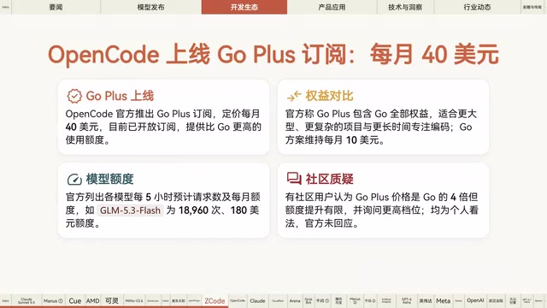Click the 10 美元 text in 权益对比 card

coord(362,140)
